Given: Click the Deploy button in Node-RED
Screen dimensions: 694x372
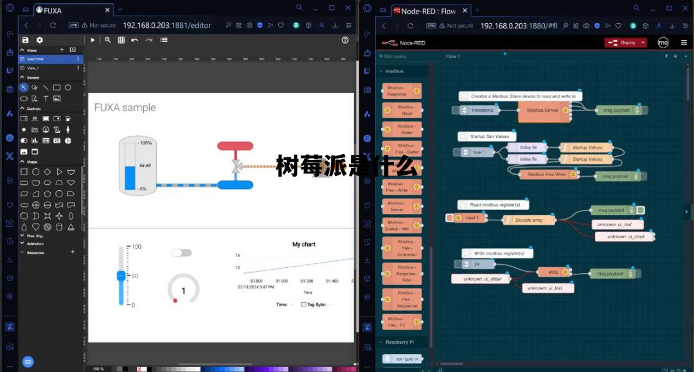Looking at the screenshot, I should point(622,42).
